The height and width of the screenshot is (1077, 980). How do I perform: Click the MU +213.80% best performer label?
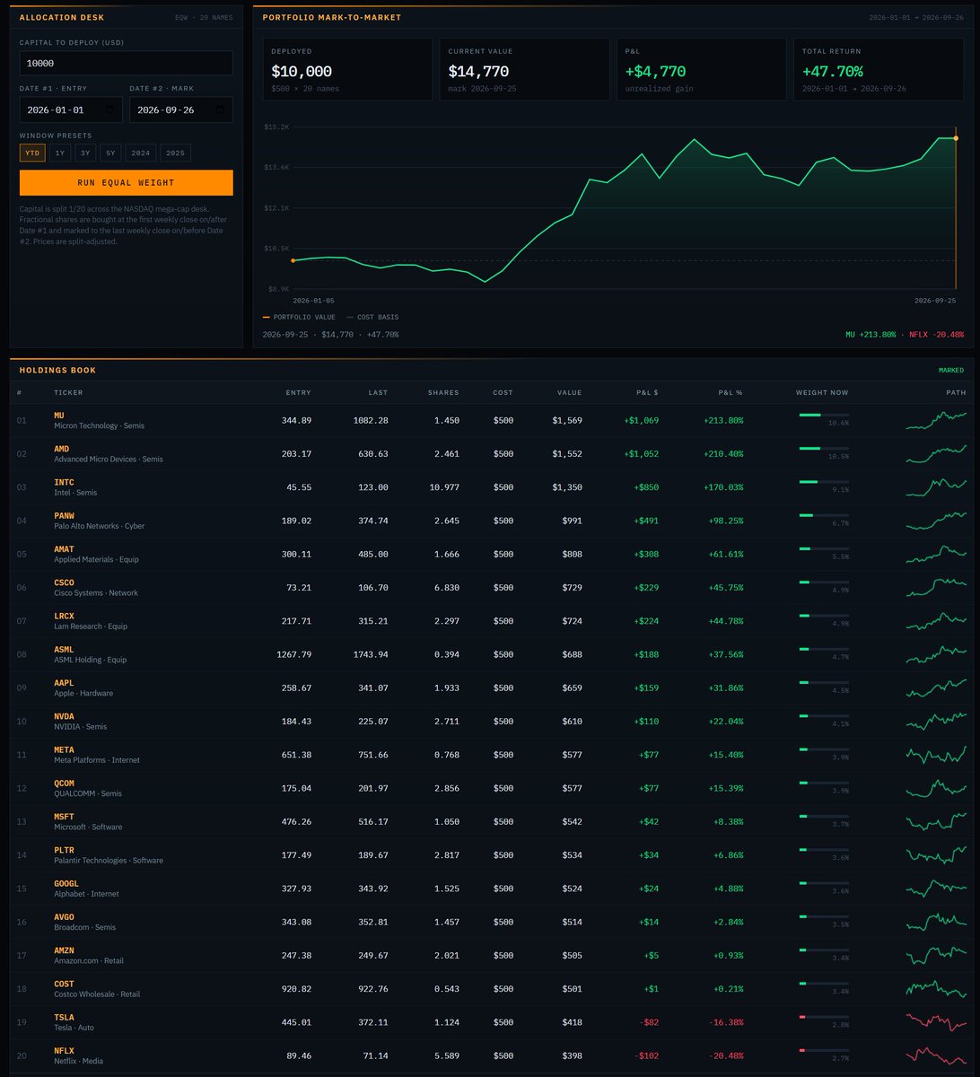coord(871,334)
